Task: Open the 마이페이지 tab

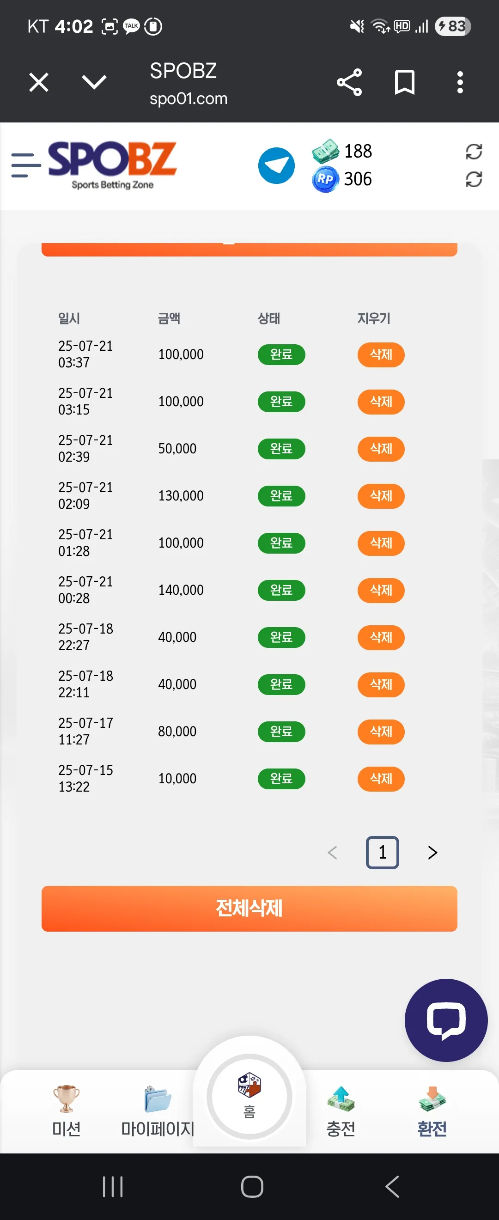Action: click(x=158, y=1110)
